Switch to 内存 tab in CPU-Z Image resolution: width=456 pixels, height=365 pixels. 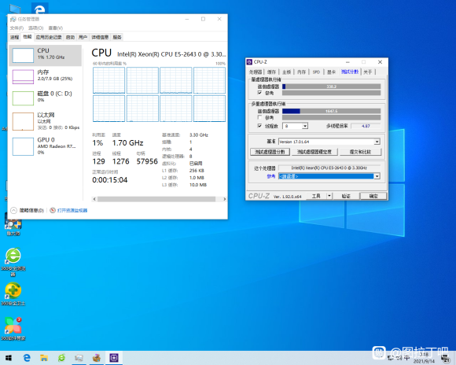(302, 72)
